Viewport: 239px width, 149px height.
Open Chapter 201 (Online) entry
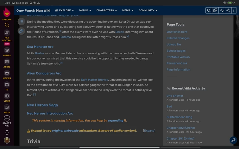pos(180,138)
